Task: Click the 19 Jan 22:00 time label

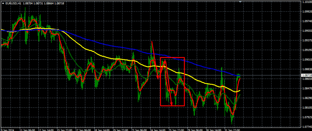Action: point(120,130)
